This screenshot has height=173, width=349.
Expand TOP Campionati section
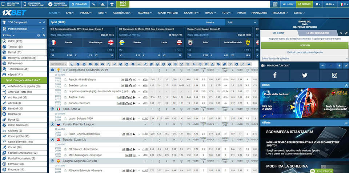tap(40, 22)
